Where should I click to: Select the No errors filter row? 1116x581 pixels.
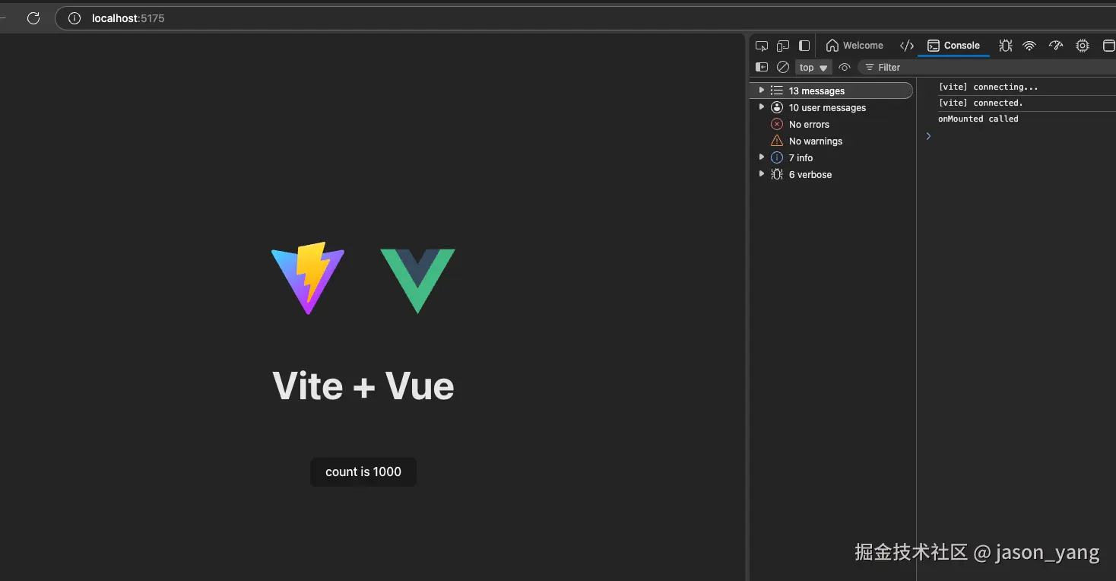832,124
